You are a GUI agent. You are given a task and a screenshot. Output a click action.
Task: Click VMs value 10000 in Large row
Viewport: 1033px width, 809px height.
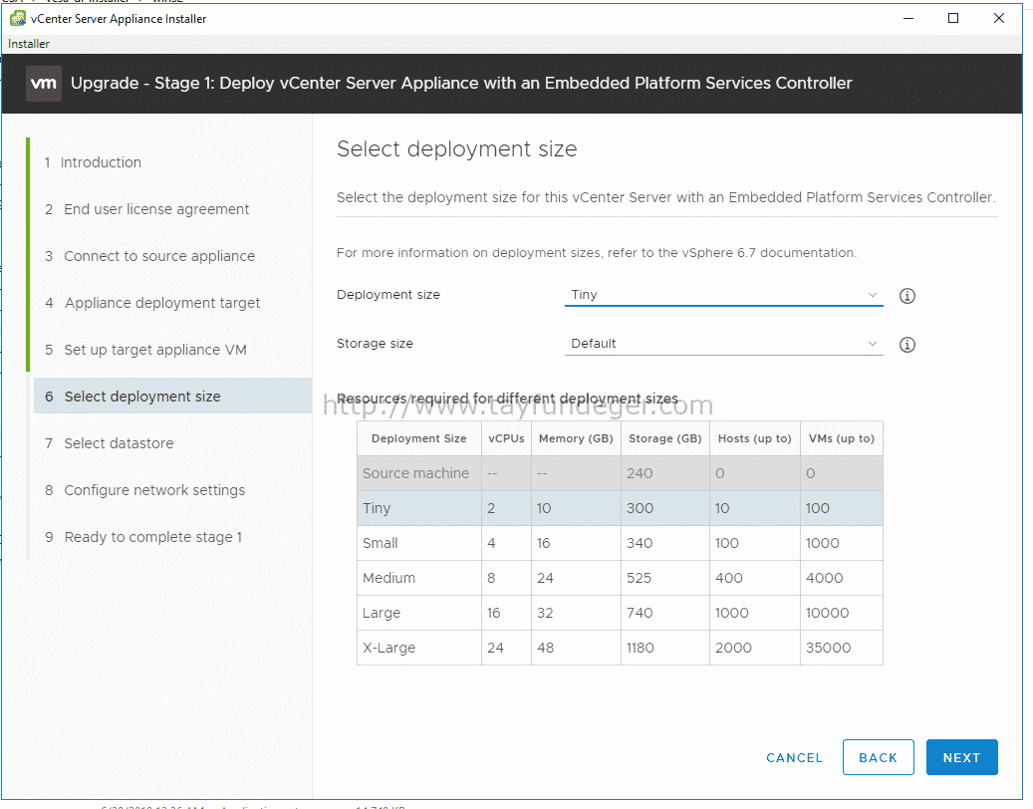pos(828,613)
